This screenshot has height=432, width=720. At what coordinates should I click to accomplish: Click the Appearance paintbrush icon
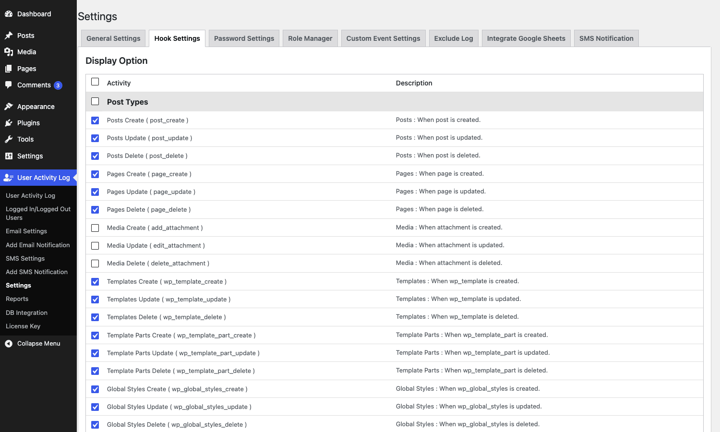pyautogui.click(x=9, y=107)
